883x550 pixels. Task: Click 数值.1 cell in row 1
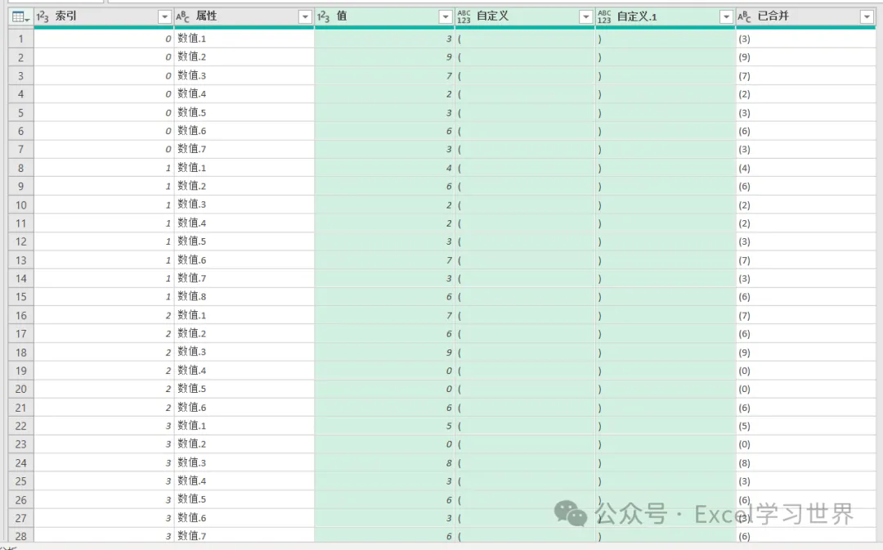coord(244,39)
